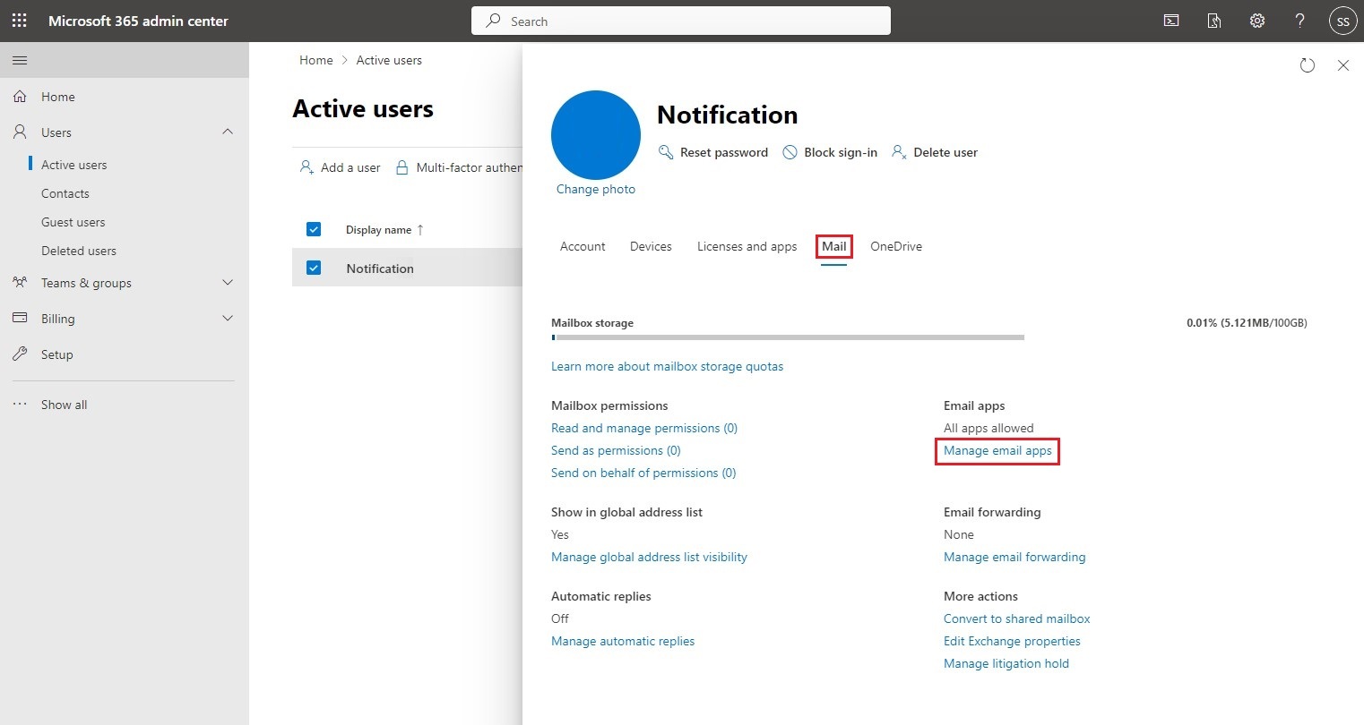Toggle the Display name header checkbox

(x=314, y=229)
